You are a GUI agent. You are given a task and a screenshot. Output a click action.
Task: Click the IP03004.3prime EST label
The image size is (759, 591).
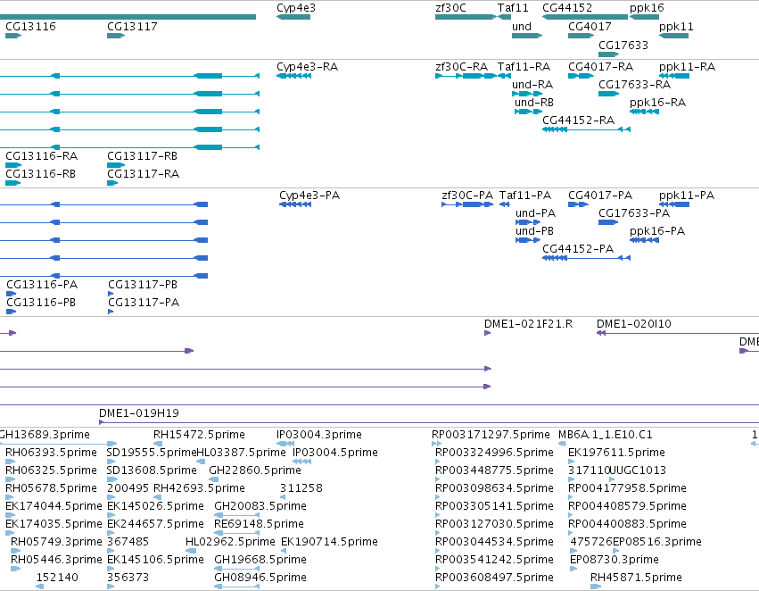(x=318, y=435)
